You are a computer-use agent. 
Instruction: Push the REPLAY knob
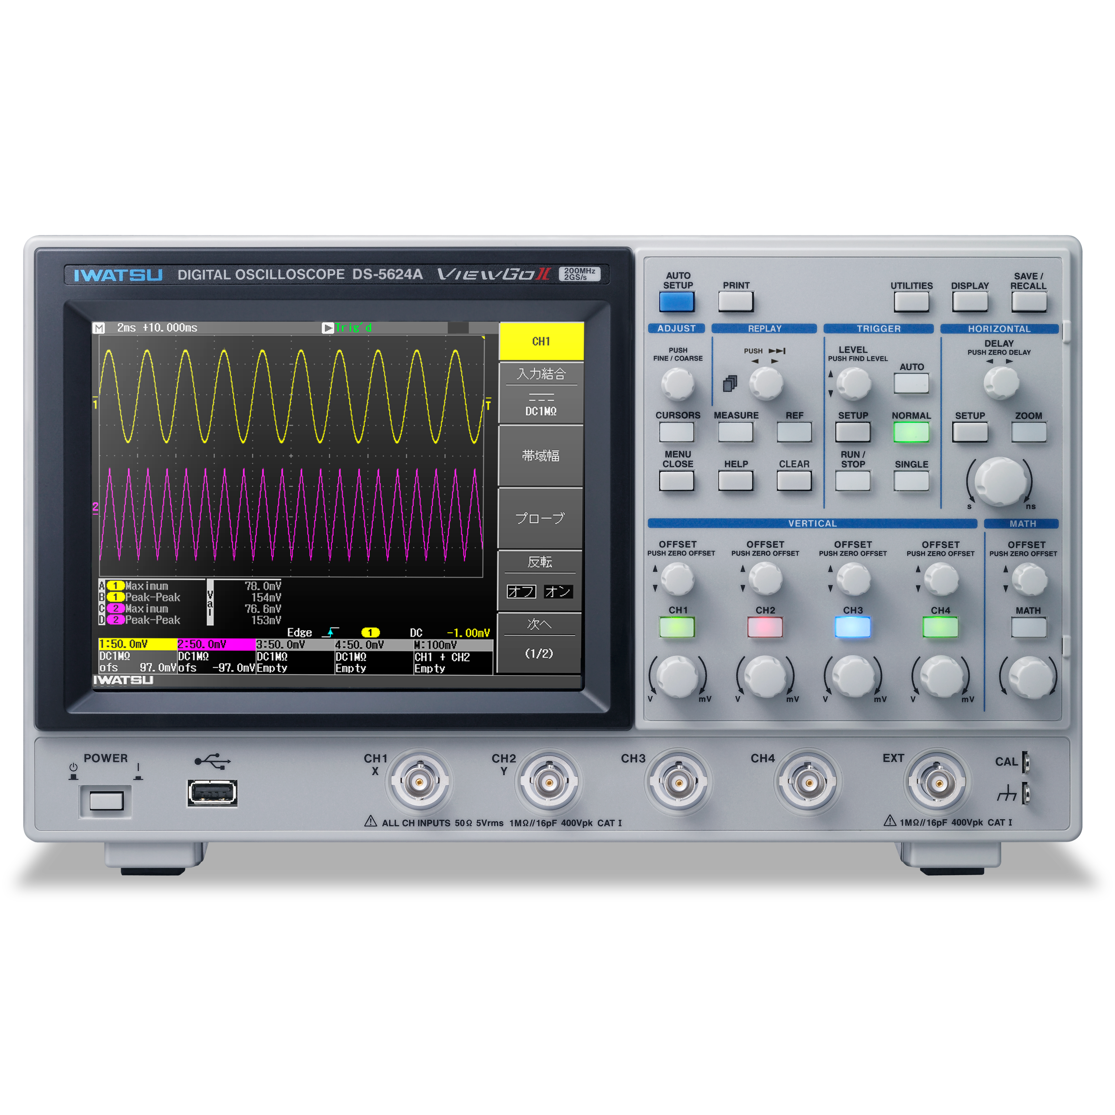pos(766,383)
